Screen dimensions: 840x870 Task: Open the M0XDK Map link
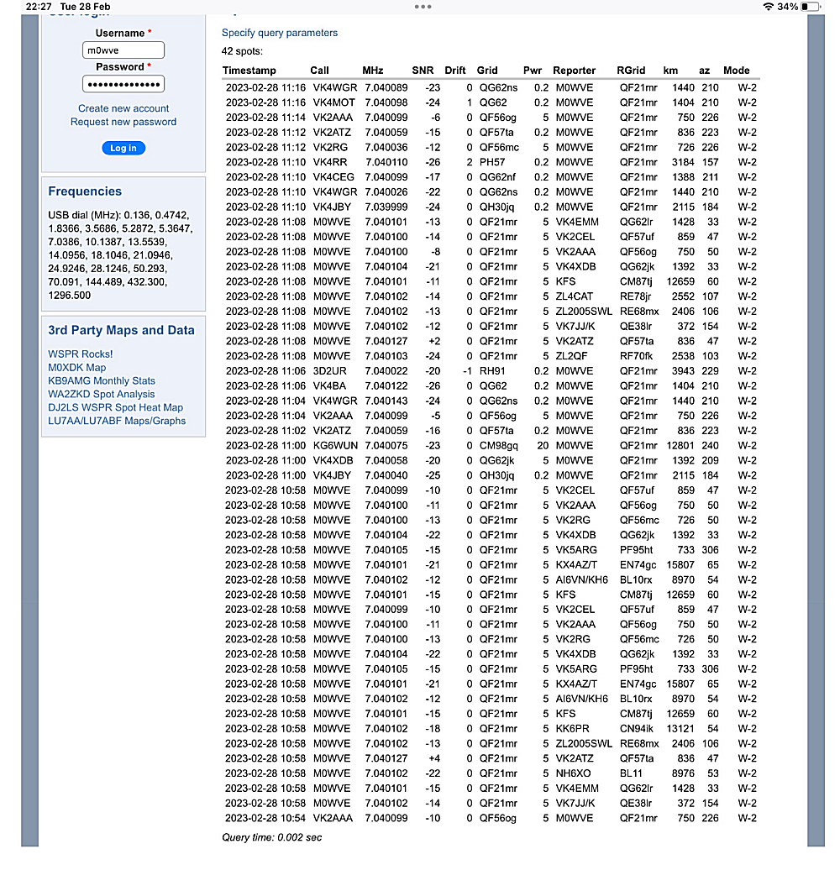tap(77, 368)
